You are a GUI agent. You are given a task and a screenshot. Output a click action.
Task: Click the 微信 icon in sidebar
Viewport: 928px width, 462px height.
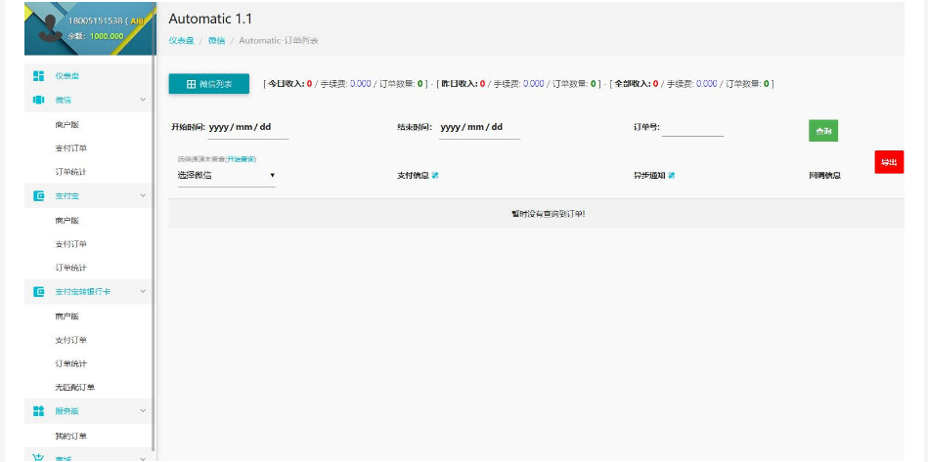(x=38, y=100)
